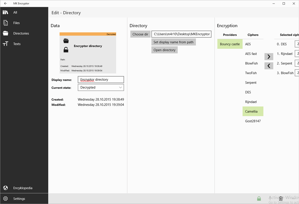The height and width of the screenshot is (204, 299).
Task: Click the Open directory button
Action: 164,50
